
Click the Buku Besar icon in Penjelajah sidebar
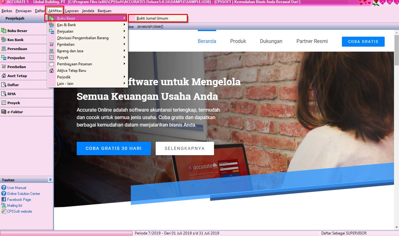click(x=4, y=31)
